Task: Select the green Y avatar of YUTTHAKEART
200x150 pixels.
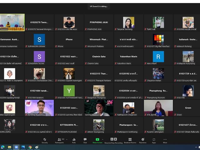Action: tap(69, 91)
